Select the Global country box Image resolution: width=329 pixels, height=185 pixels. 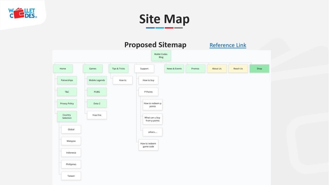click(x=71, y=129)
